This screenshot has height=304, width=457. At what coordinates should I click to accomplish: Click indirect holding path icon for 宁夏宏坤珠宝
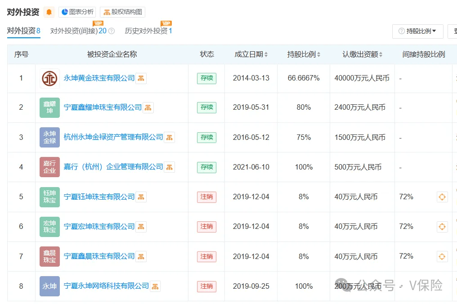(442, 227)
